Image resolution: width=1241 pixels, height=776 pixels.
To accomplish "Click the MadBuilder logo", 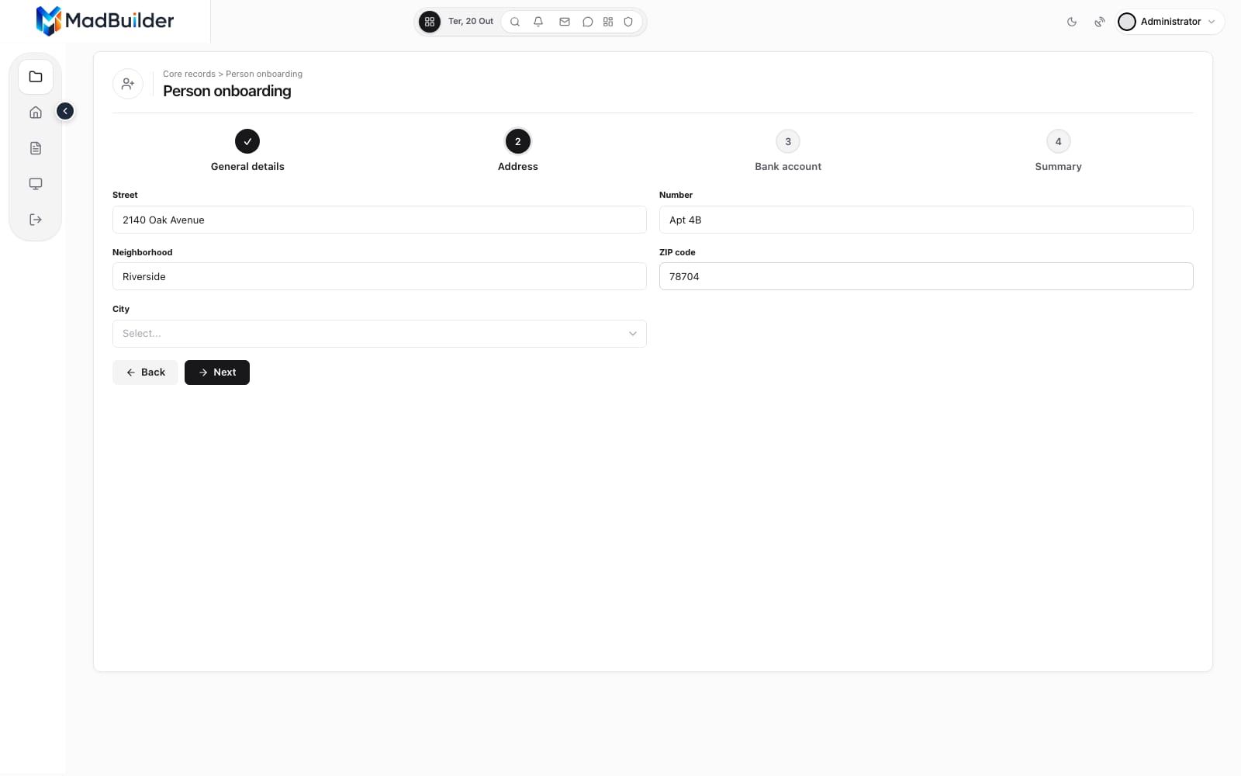I will point(105,21).
